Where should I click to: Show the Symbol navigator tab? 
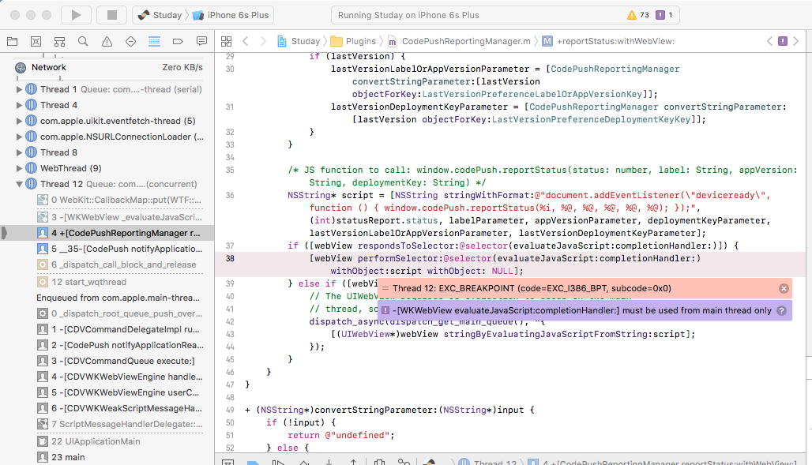(x=59, y=41)
